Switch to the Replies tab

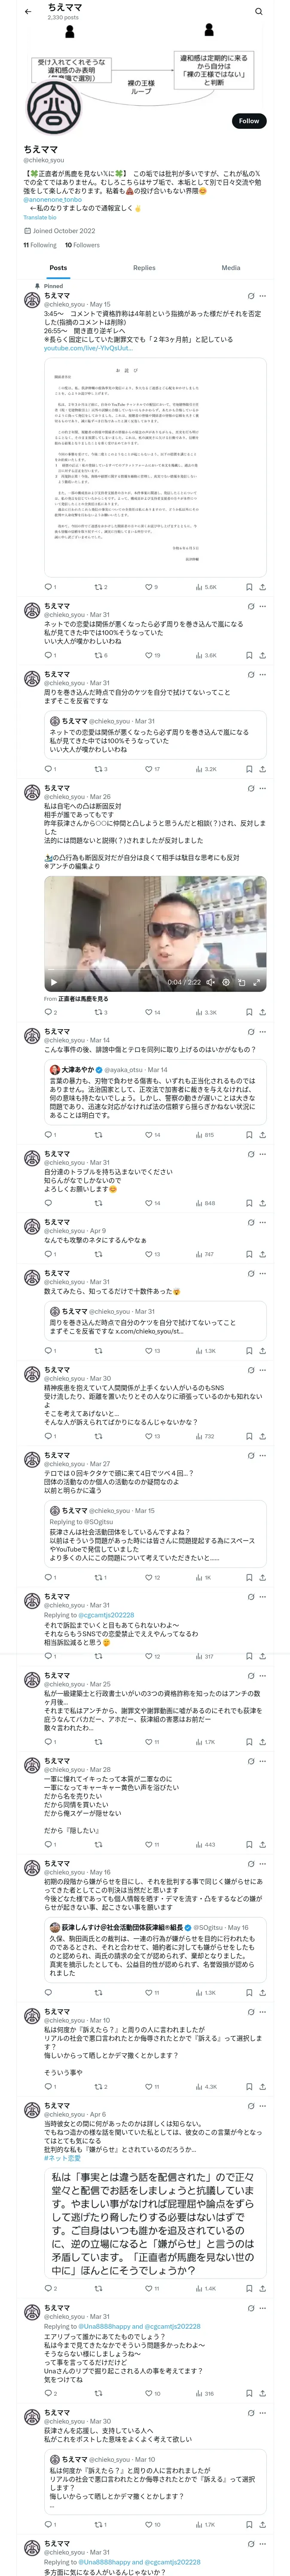pyautogui.click(x=144, y=268)
